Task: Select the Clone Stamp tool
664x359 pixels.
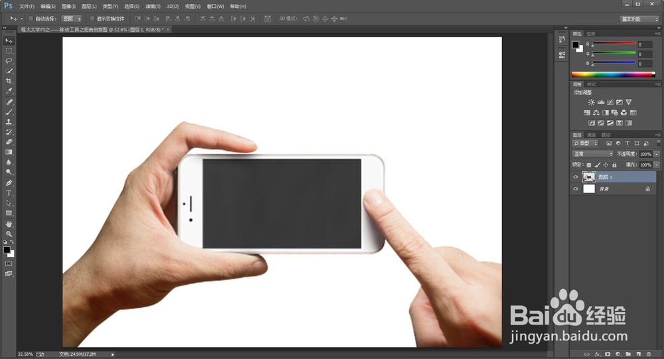Action: point(9,122)
